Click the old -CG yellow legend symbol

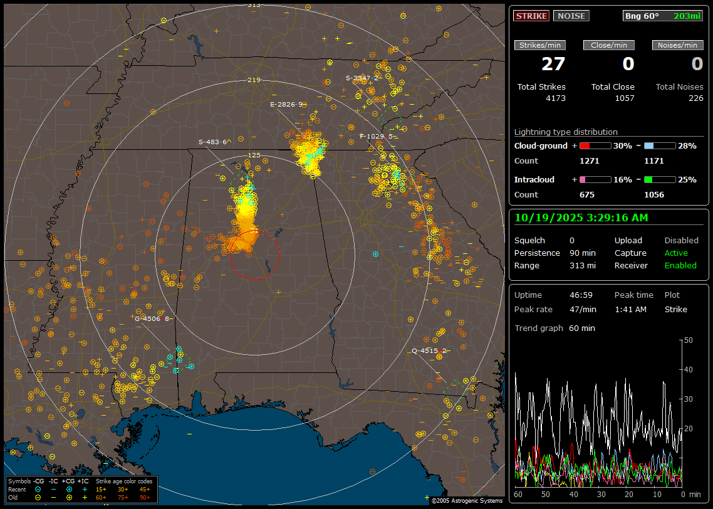coord(38,496)
